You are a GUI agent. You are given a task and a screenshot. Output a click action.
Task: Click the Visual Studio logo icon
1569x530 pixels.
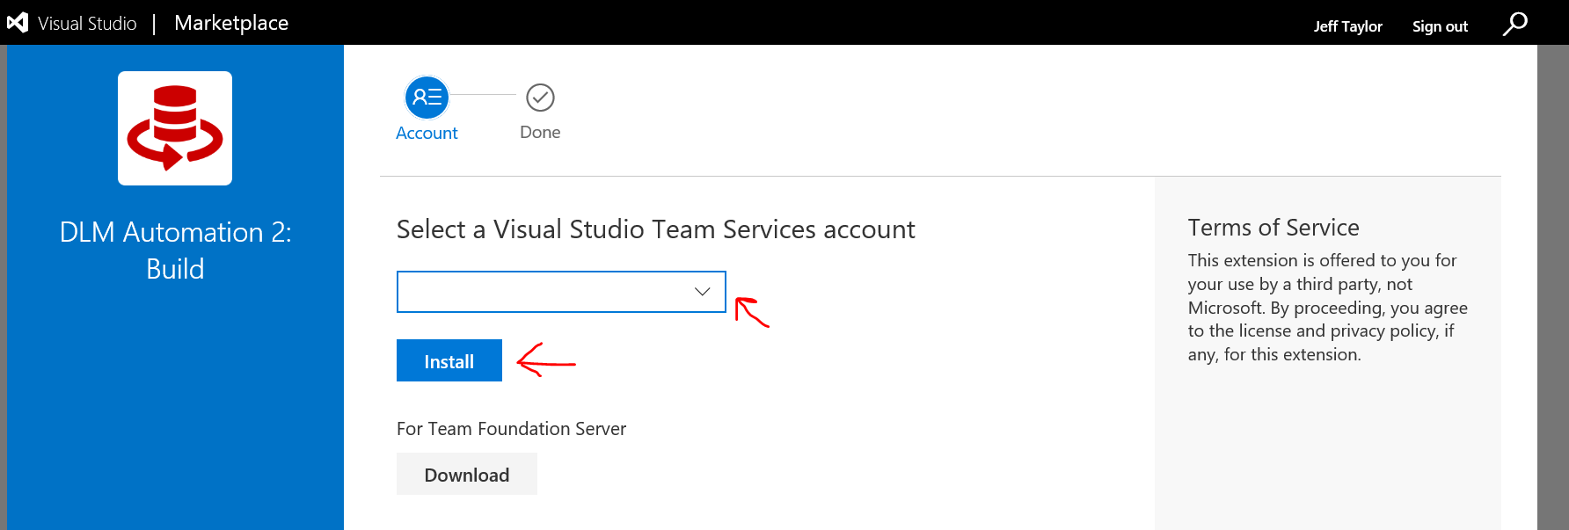(x=18, y=23)
